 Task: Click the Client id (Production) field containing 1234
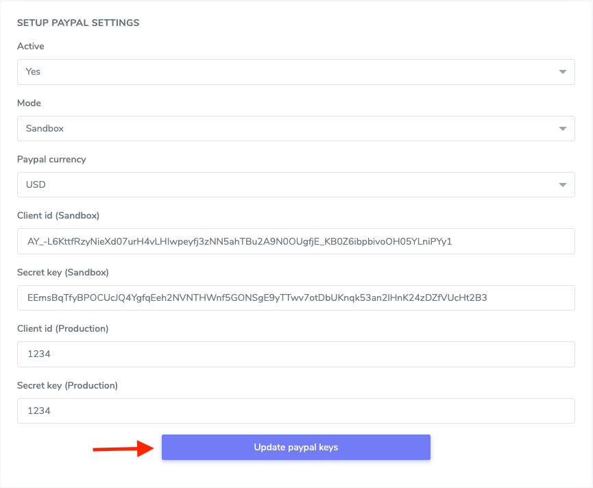[295, 354]
